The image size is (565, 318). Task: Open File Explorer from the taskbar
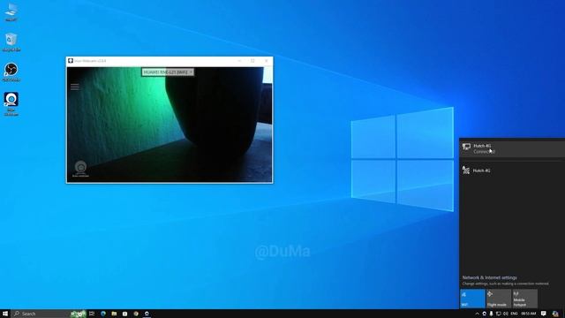[114, 314]
